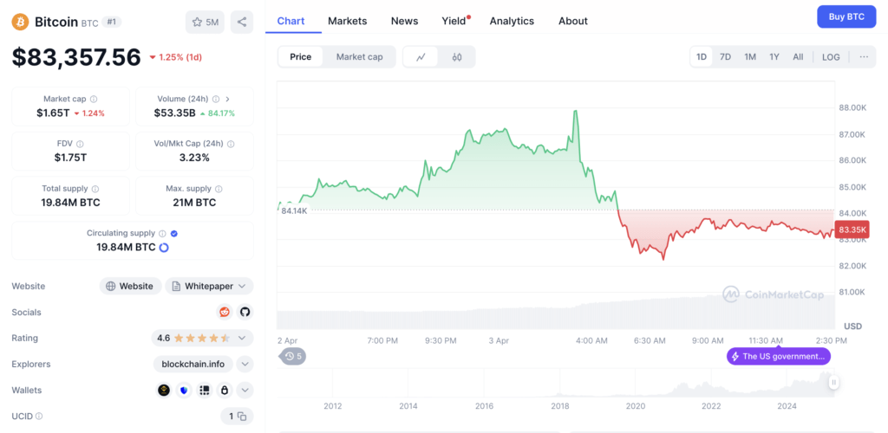Image resolution: width=888 pixels, height=433 pixels.
Task: Click the padlock wallet icon
Action: [225, 390]
